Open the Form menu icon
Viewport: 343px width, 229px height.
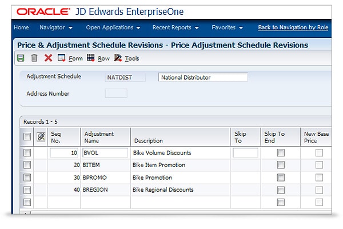pyautogui.click(x=62, y=58)
